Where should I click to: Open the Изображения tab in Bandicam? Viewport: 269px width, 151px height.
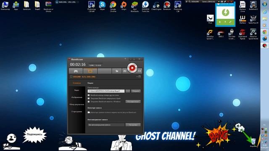pyautogui.click(x=76, y=97)
